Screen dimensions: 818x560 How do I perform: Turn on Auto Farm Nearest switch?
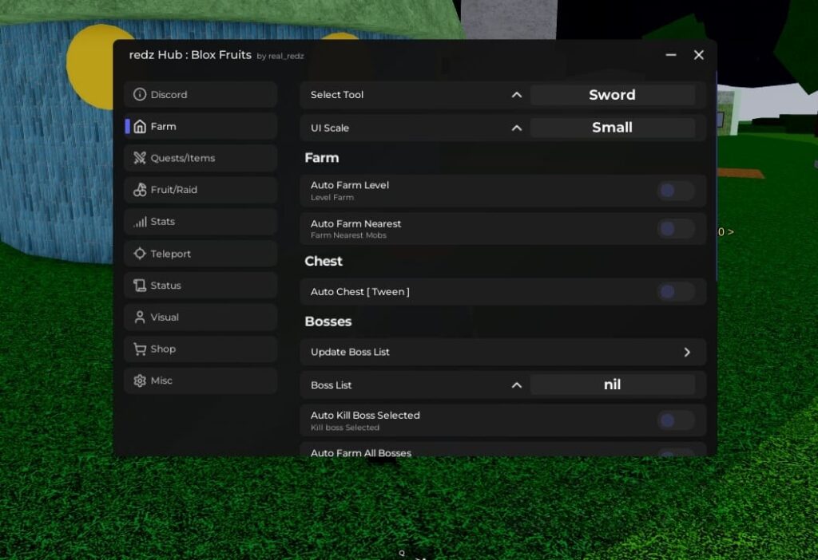tap(675, 229)
